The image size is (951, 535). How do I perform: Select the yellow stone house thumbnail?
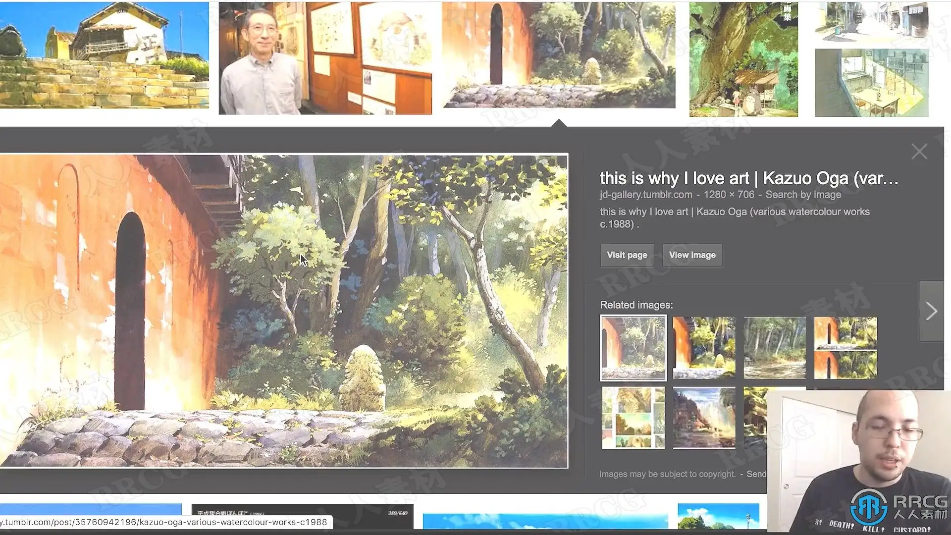(x=105, y=54)
